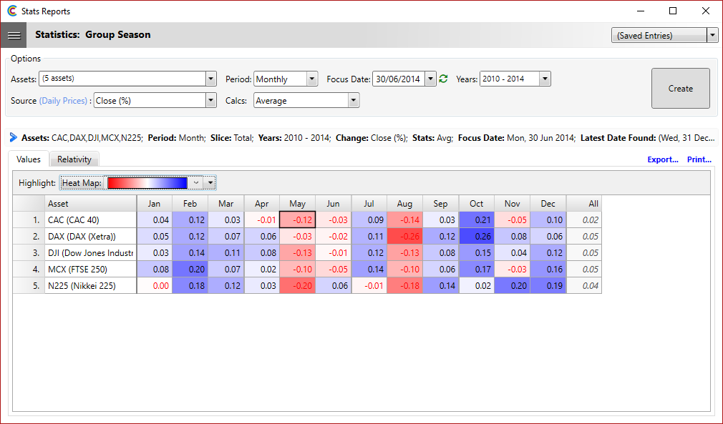Open the hamburger menu icon
The height and width of the screenshot is (424, 723).
click(14, 35)
